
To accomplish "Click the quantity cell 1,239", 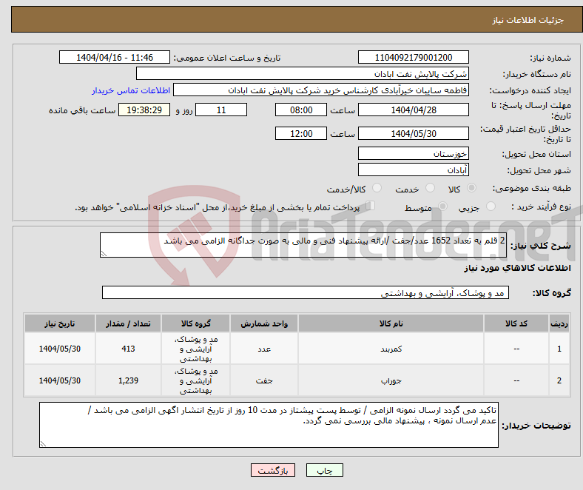I will click(128, 380).
